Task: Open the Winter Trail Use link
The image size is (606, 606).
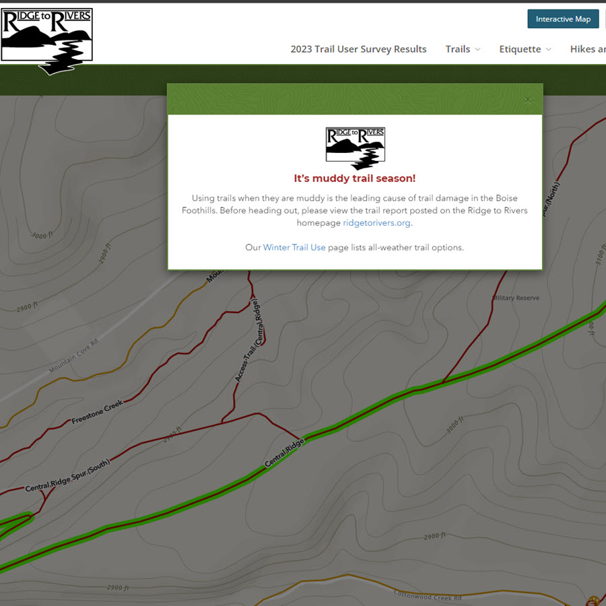Action: point(294,247)
